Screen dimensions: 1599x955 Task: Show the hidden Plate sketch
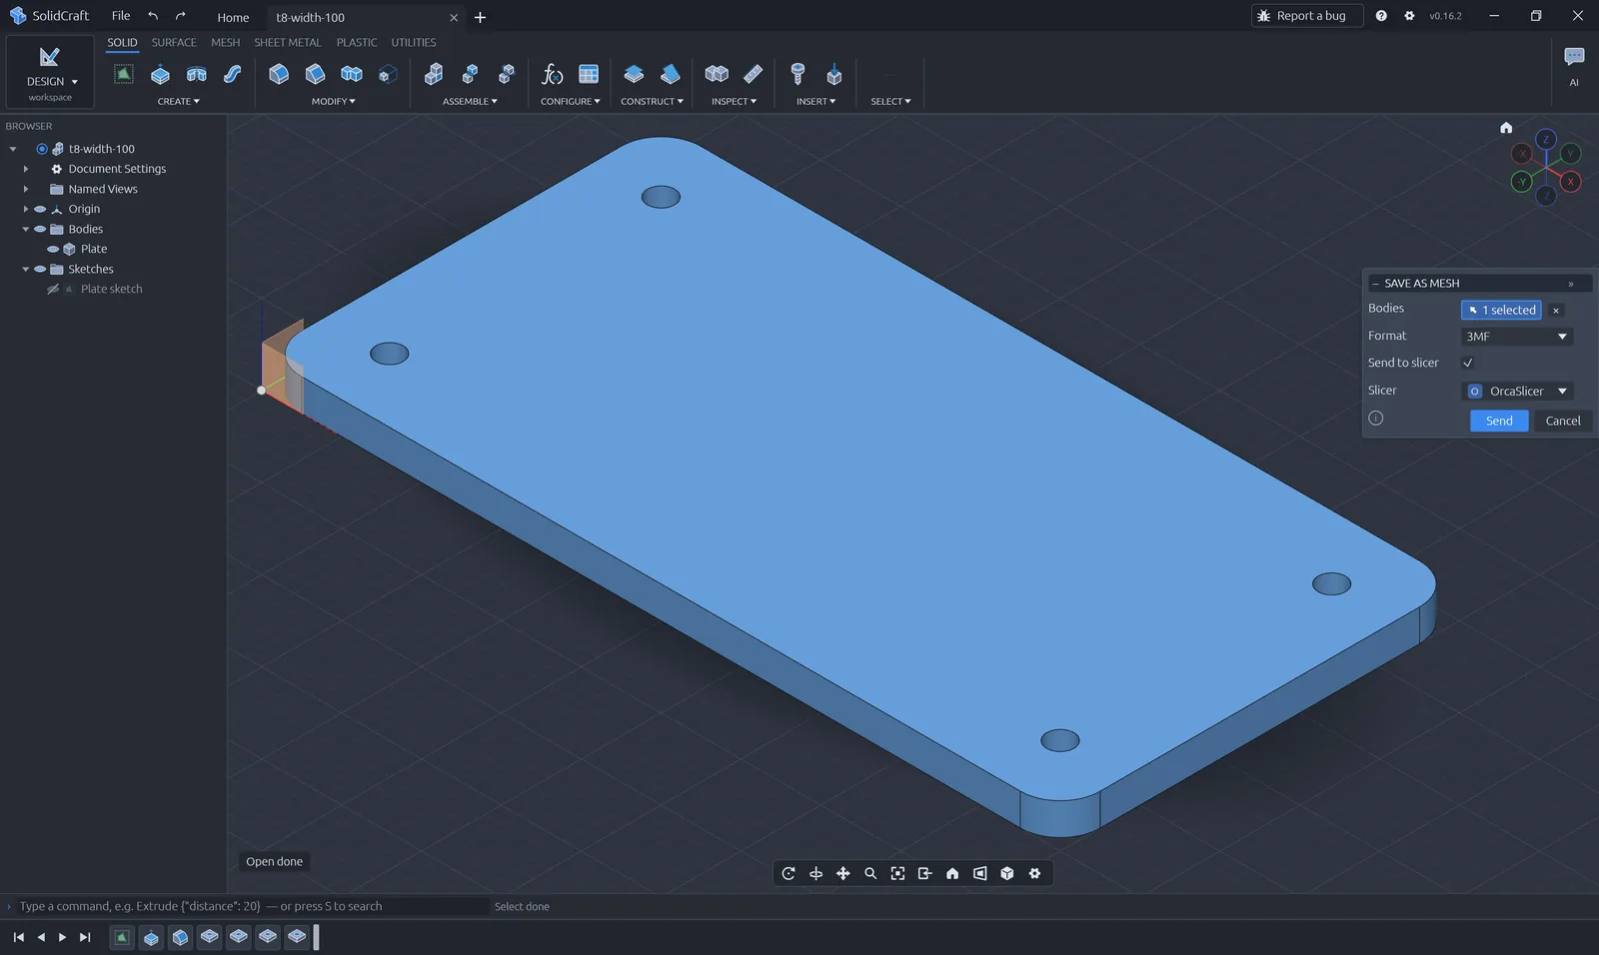pos(53,289)
